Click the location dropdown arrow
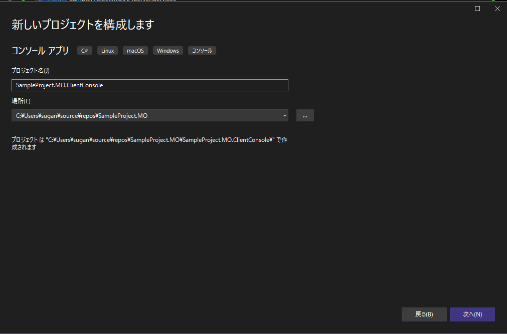This screenshot has height=334, width=507. tap(284, 115)
